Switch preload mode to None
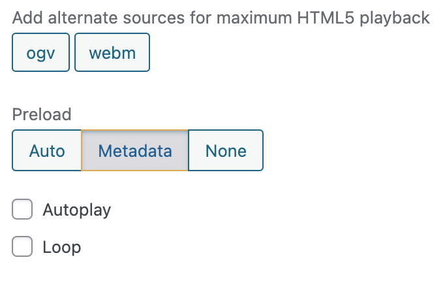This screenshot has height=281, width=445. tap(225, 151)
